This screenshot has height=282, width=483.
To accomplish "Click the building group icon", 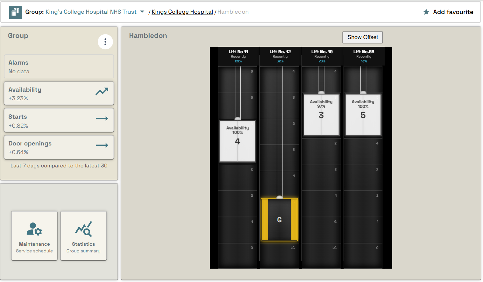I will (x=15, y=12).
